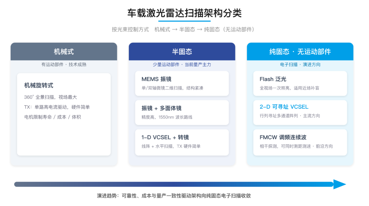Click the text 少量运动部件 · 当前量产主力
The image size is (369, 206).
coord(182,65)
